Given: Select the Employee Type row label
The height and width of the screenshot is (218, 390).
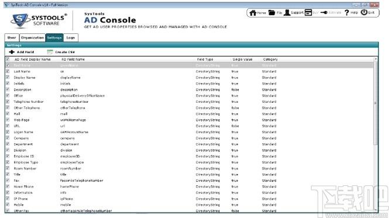Looking at the screenshot, I should 26,162.
